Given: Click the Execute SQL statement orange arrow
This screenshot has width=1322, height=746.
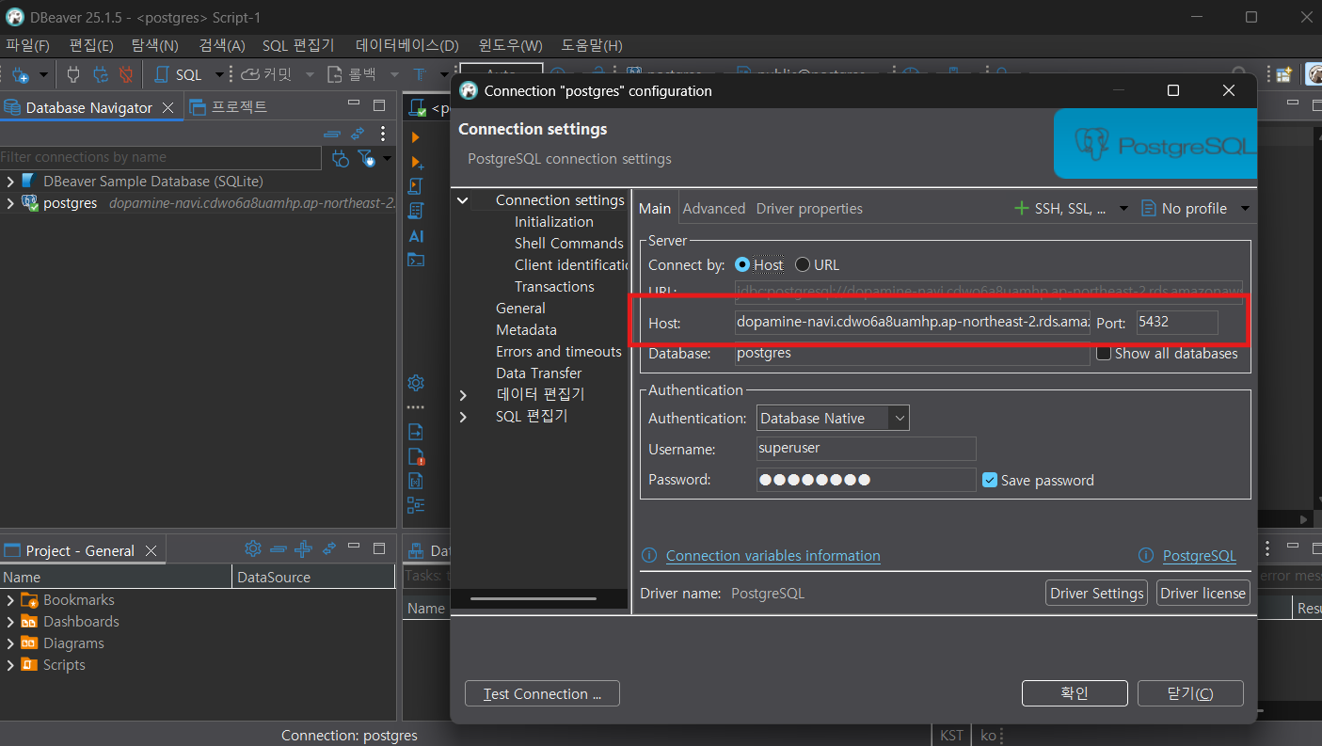Looking at the screenshot, I should (416, 137).
